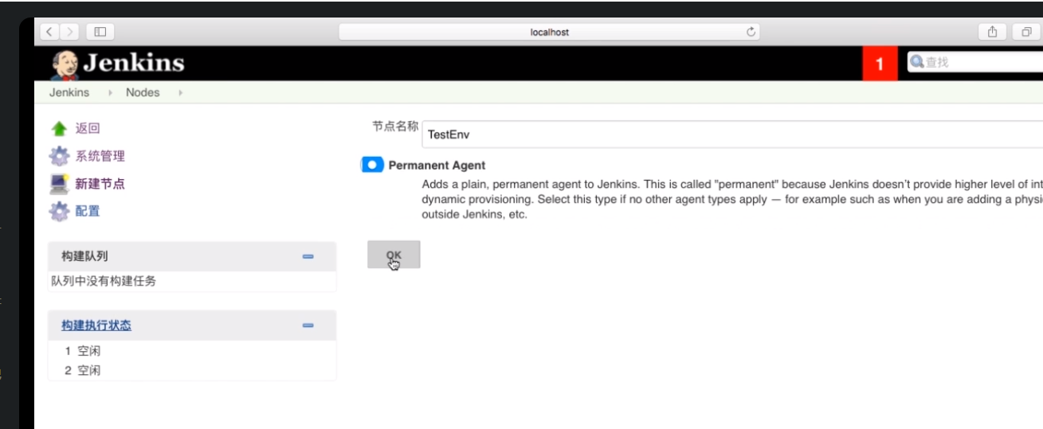Click the Permanent Agent label
Viewport: 1043px width, 429px height.
point(437,166)
